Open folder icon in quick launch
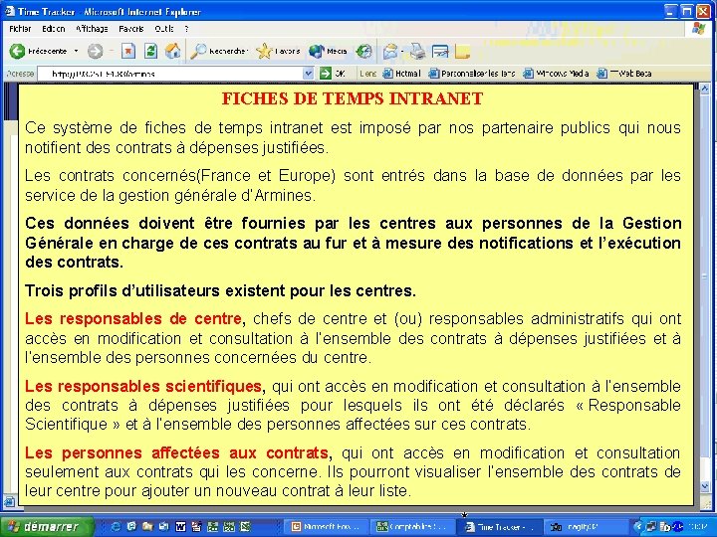 point(147,526)
